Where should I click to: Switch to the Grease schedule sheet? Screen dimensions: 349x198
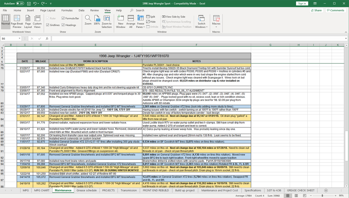click(x=86, y=190)
